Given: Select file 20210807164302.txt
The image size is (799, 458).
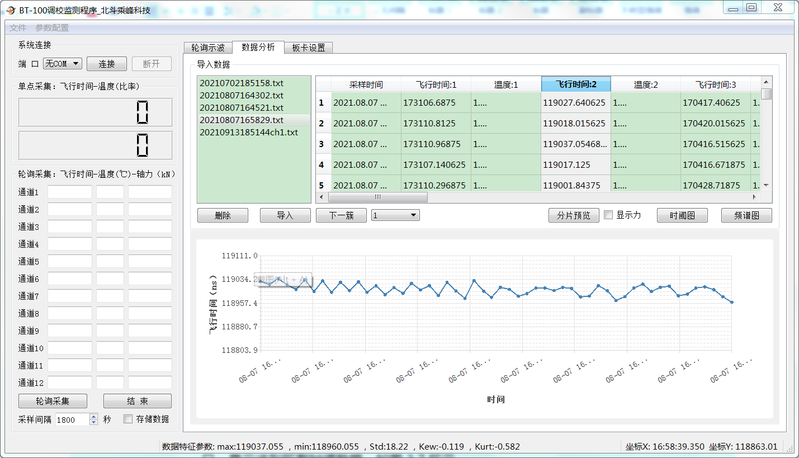Looking at the screenshot, I should [x=254, y=96].
